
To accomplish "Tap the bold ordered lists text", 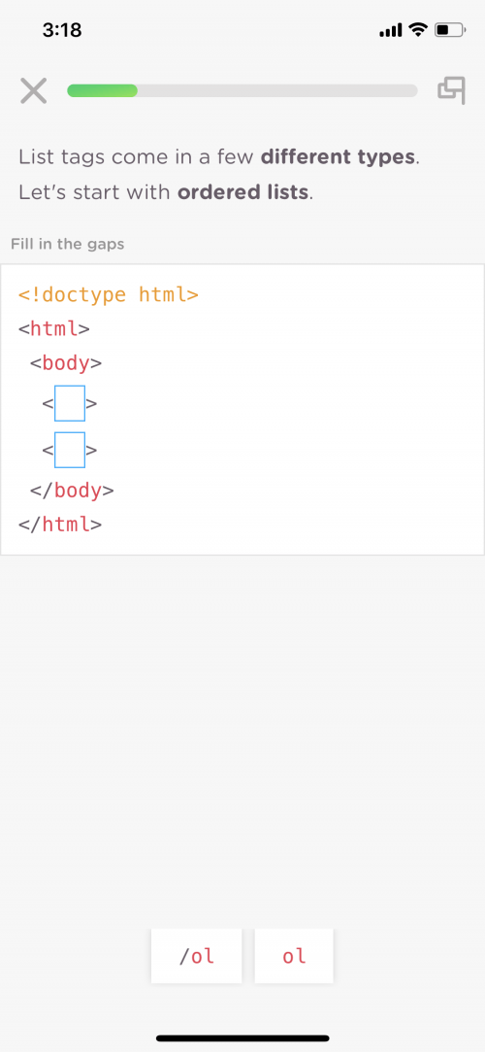I will pos(243,192).
